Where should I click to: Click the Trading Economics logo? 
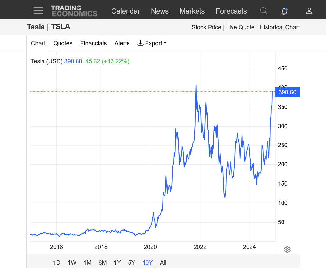[74, 11]
